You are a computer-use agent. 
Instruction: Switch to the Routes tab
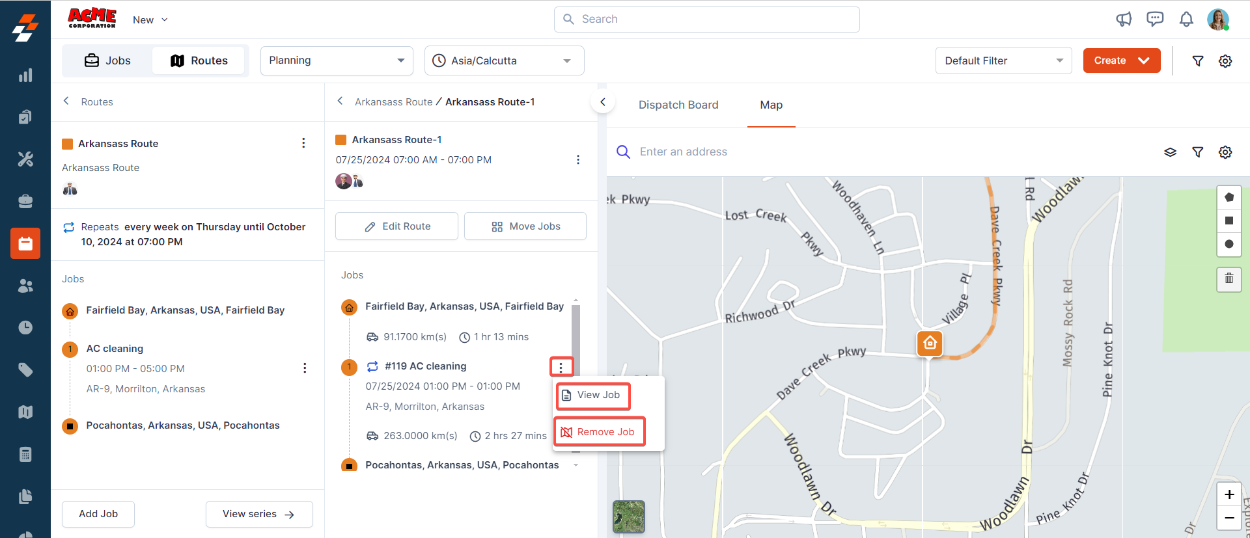point(199,61)
